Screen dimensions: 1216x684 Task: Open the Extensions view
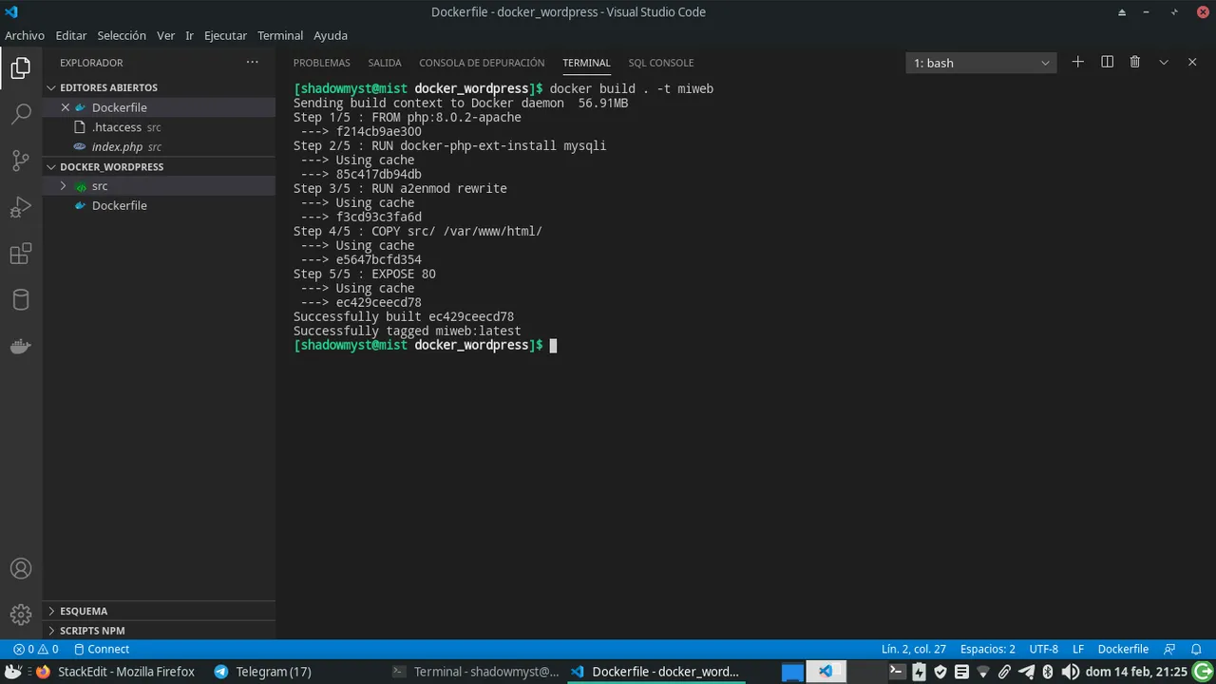click(x=21, y=254)
